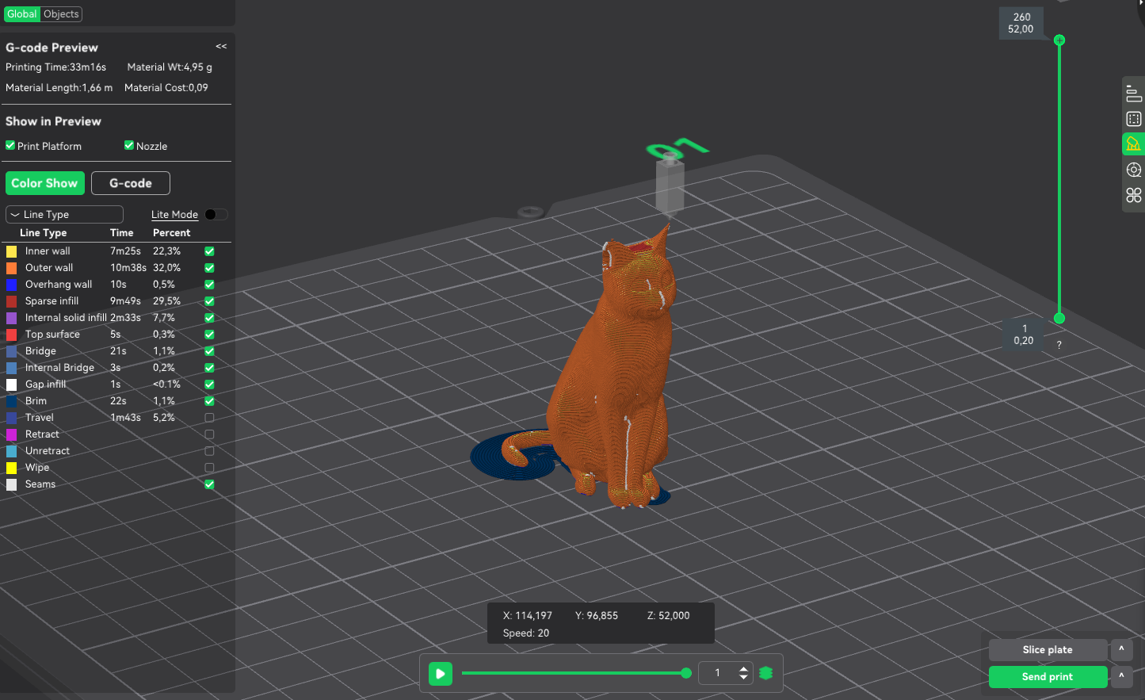Click the Internal solid infill row label
Image resolution: width=1145 pixels, height=700 pixels.
click(66, 318)
